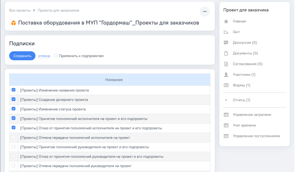
Task: Click the Сохранить button
Action: click(22, 56)
